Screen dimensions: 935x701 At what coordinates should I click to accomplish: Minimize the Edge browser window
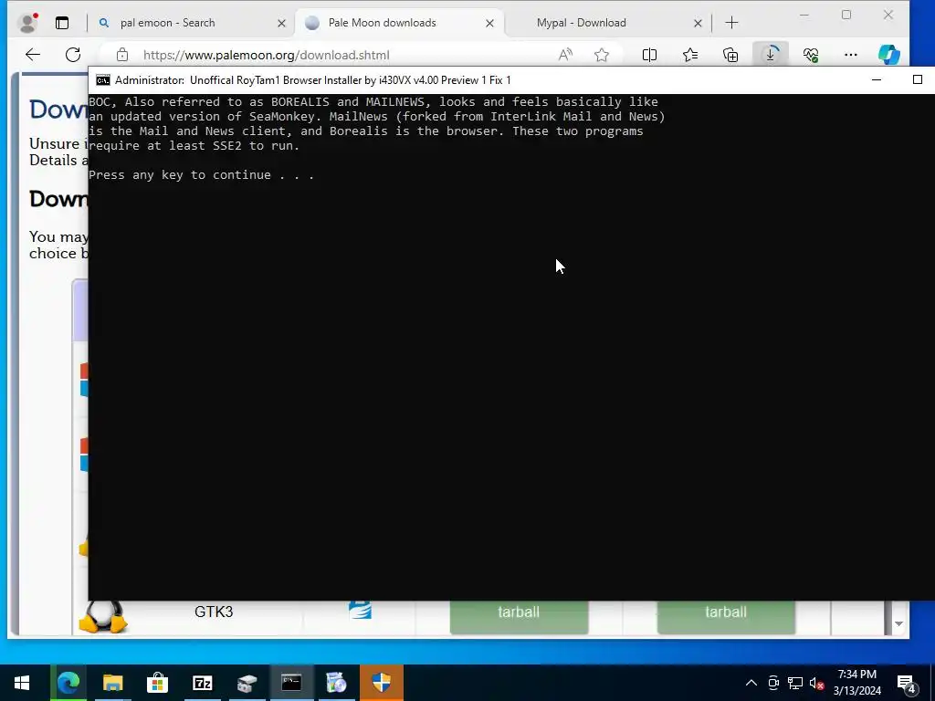[x=804, y=15]
